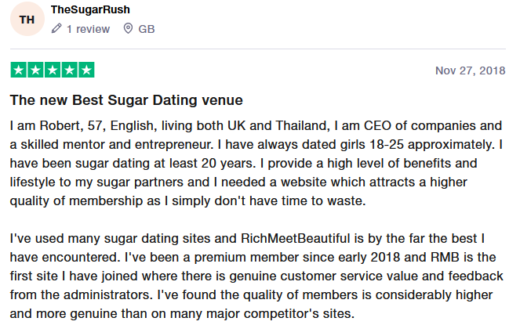Click the word RichMeetBeautiful in the review
This screenshot has height=325, width=520.
tap(295, 239)
